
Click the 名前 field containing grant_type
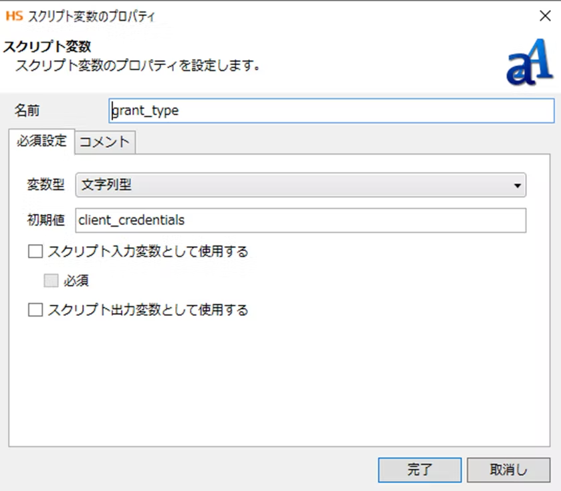[331, 111]
